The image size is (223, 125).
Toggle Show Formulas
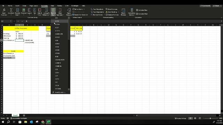click(x=111, y=9)
